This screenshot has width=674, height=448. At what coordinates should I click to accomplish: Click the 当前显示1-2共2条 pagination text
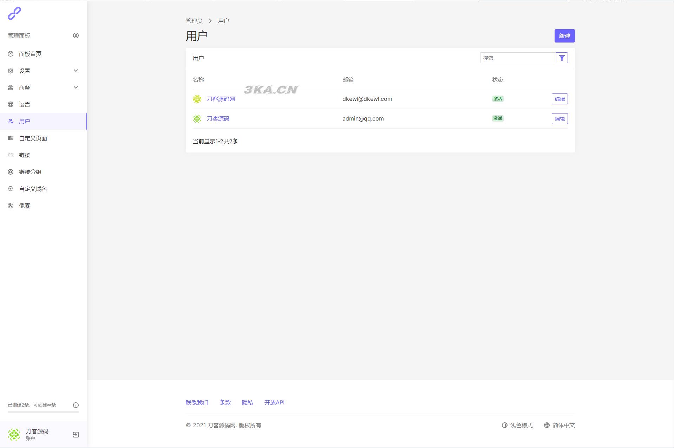click(x=215, y=141)
